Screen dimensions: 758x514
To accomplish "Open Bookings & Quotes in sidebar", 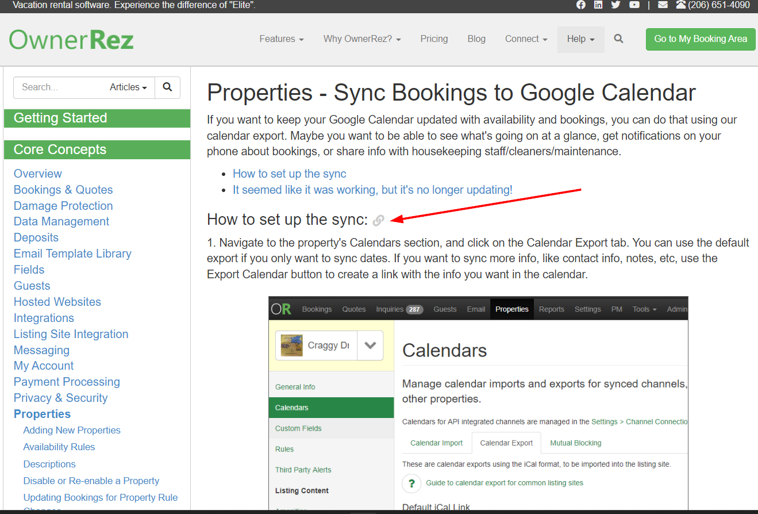I will pyautogui.click(x=63, y=190).
